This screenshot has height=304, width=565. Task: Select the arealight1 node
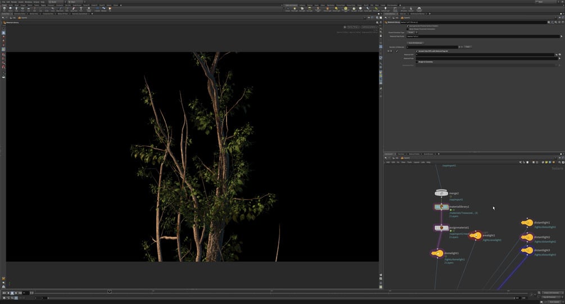coord(476,235)
